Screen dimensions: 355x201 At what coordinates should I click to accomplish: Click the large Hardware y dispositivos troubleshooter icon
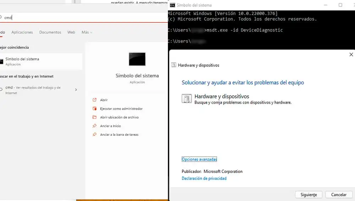coord(187,99)
